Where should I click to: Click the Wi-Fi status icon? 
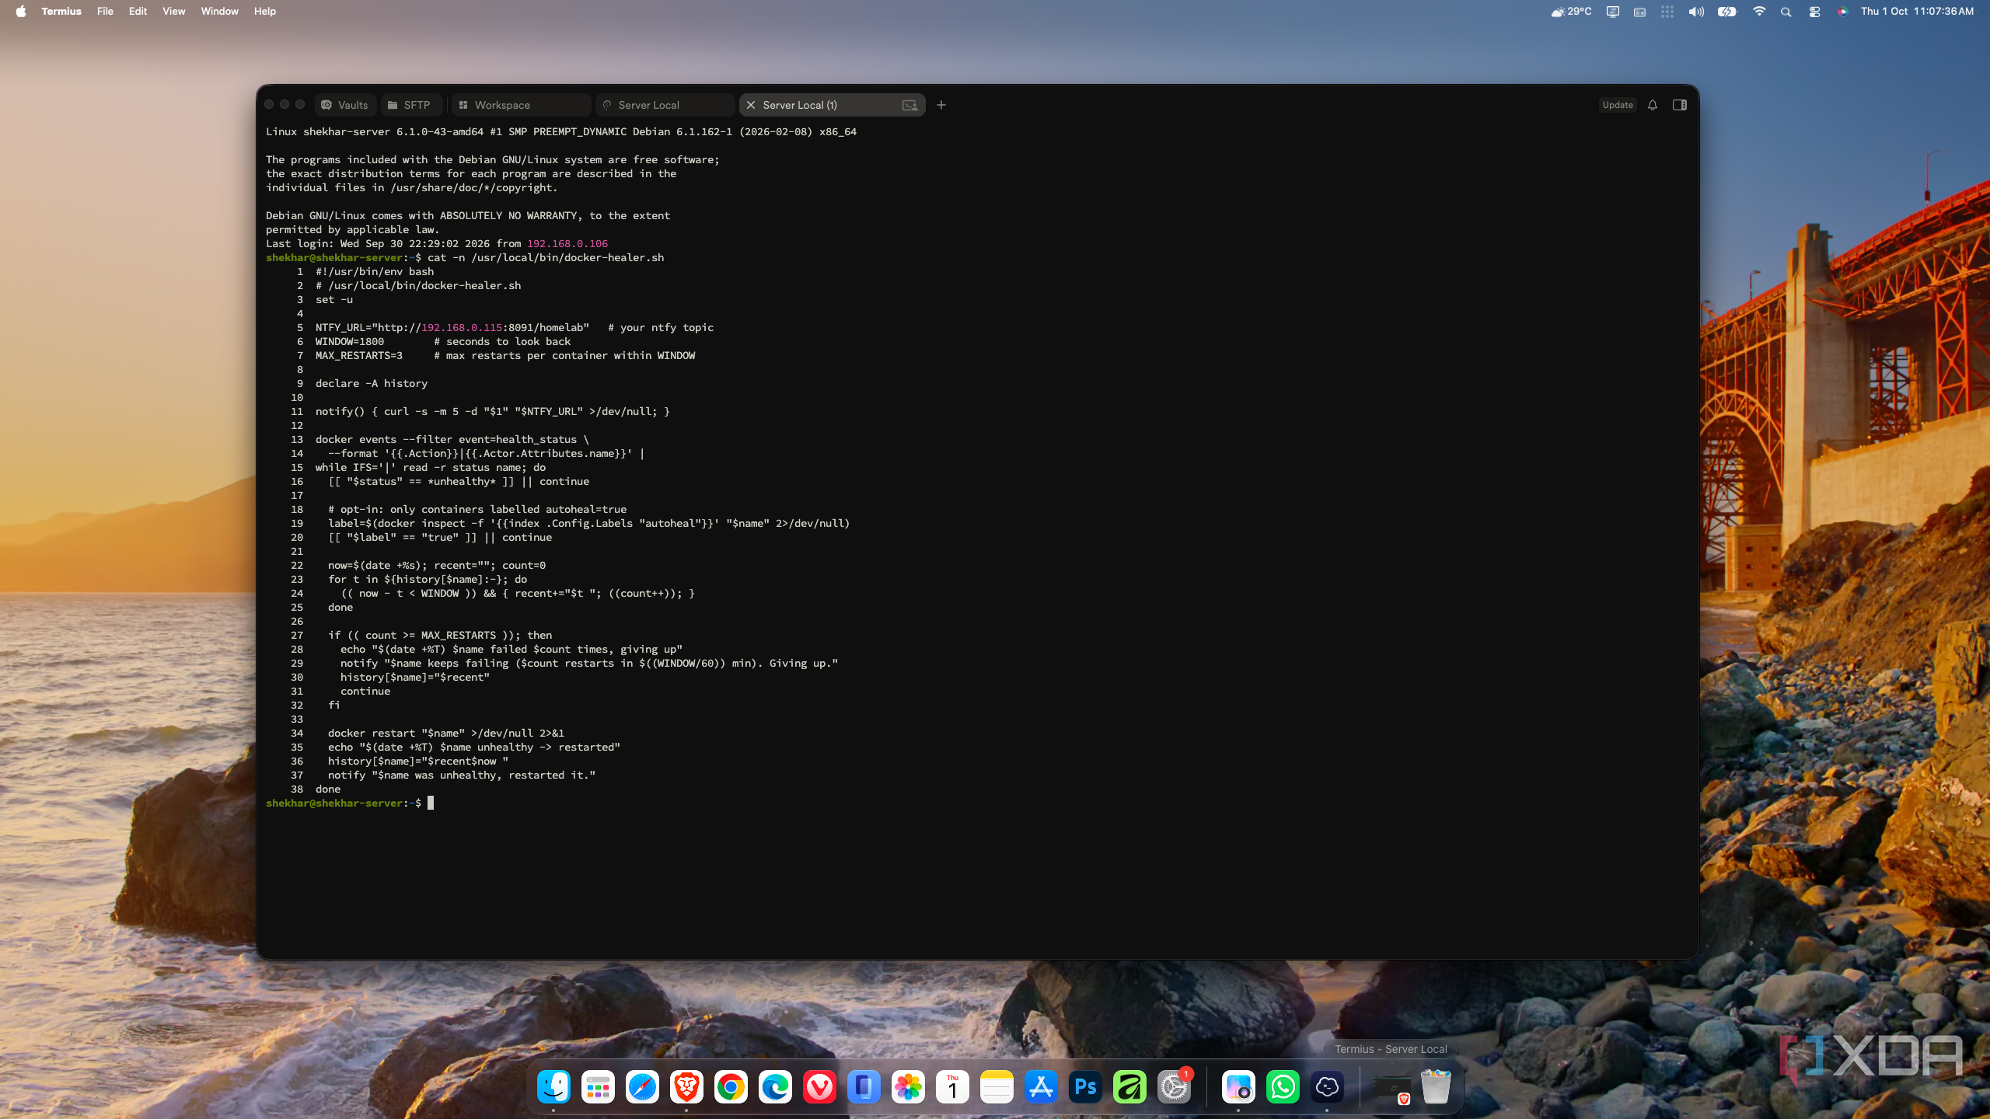(x=1759, y=11)
